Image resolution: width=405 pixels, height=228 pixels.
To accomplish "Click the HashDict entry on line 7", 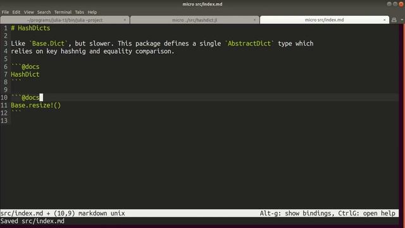I will 25,75.
